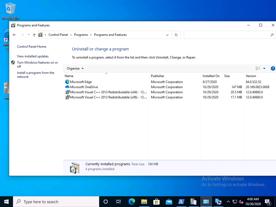Image resolution: width=276 pixels, height=207 pixels.
Task: Click the magnifier icon in the search box
Action: [272, 35]
